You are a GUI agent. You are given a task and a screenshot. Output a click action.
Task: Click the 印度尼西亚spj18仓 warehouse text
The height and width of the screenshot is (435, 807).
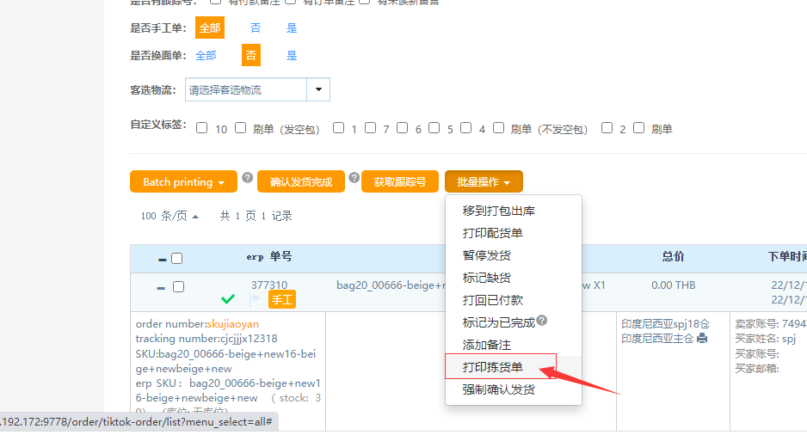665,324
